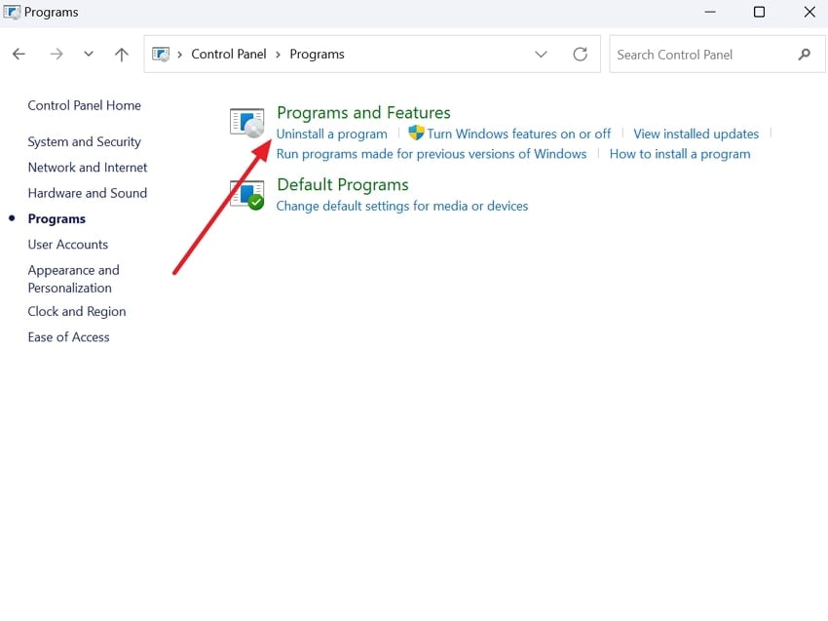
Task: Click the Default Programs icon
Action: 247,195
